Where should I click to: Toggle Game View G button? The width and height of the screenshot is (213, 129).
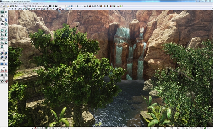(48, 9)
